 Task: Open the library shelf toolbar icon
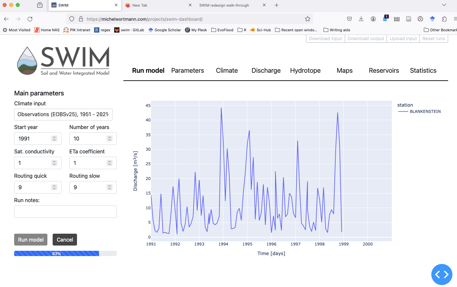397,19
